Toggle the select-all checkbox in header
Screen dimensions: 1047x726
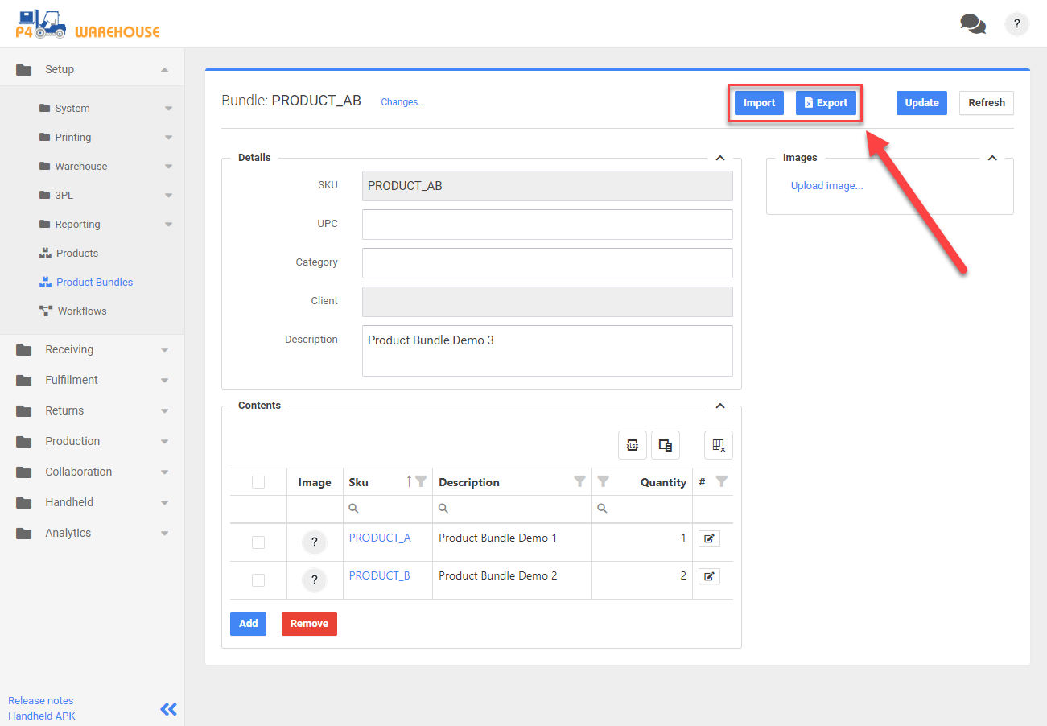tap(258, 482)
